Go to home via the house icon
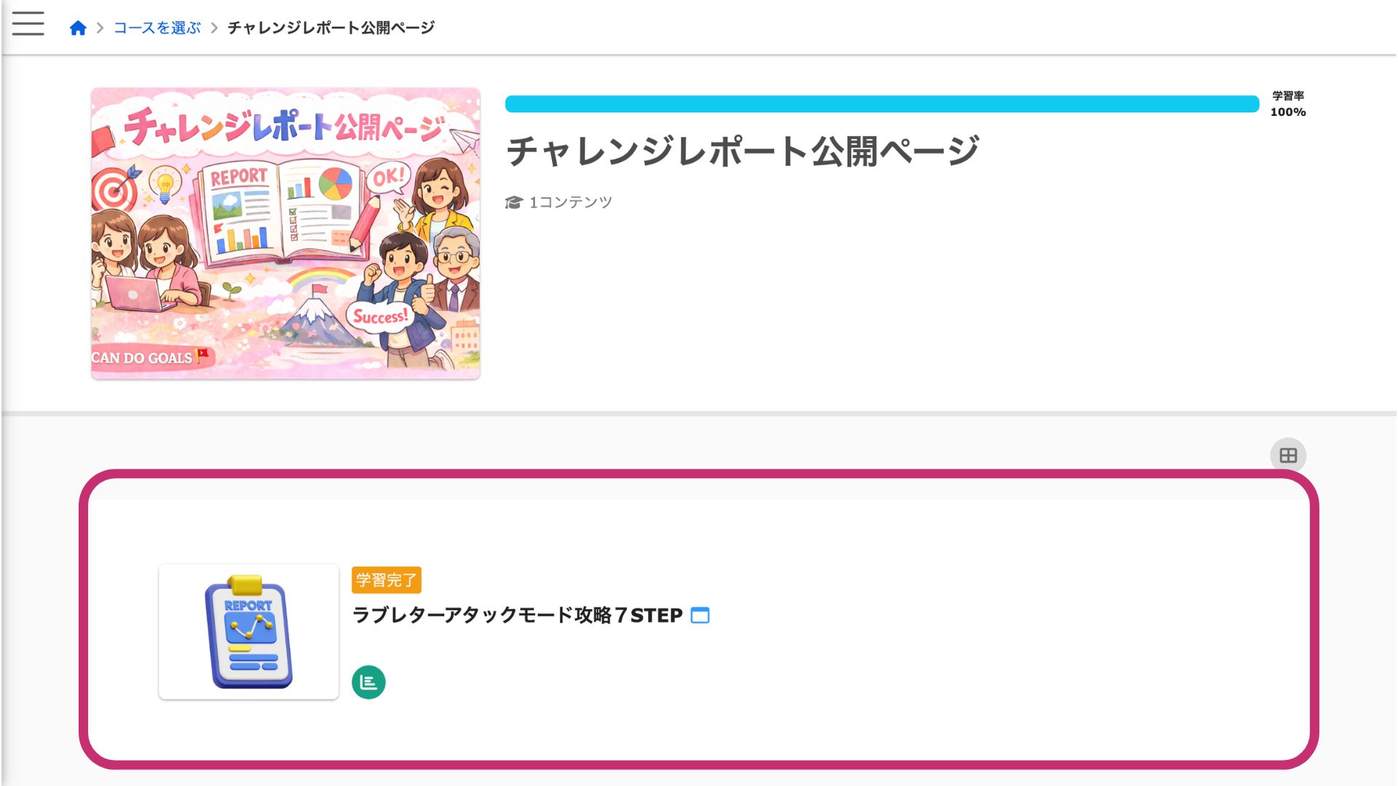Screen dimensions: 1398x786 (x=78, y=28)
